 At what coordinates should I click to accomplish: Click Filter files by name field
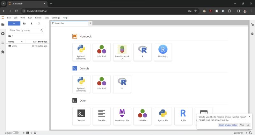(26, 30)
